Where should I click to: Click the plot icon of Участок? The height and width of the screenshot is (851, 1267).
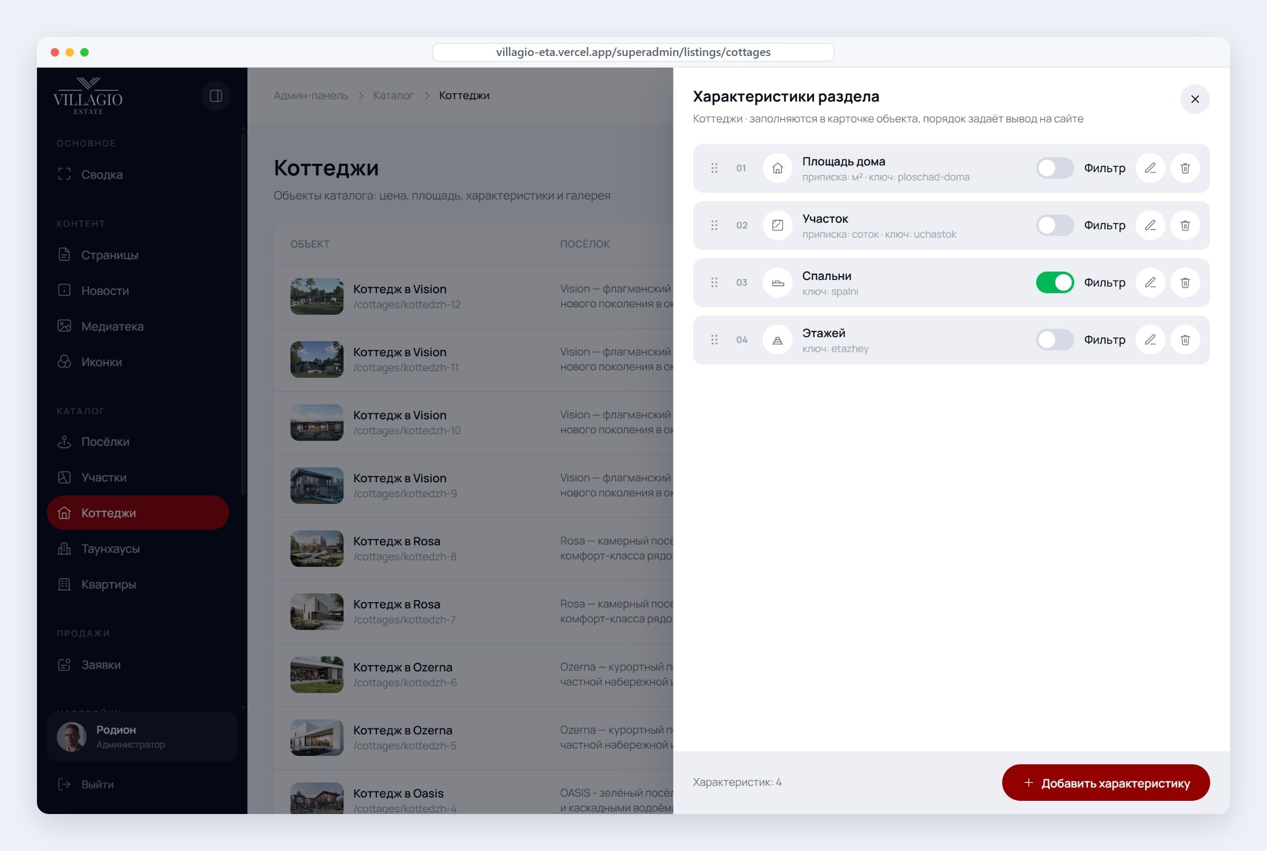(777, 225)
